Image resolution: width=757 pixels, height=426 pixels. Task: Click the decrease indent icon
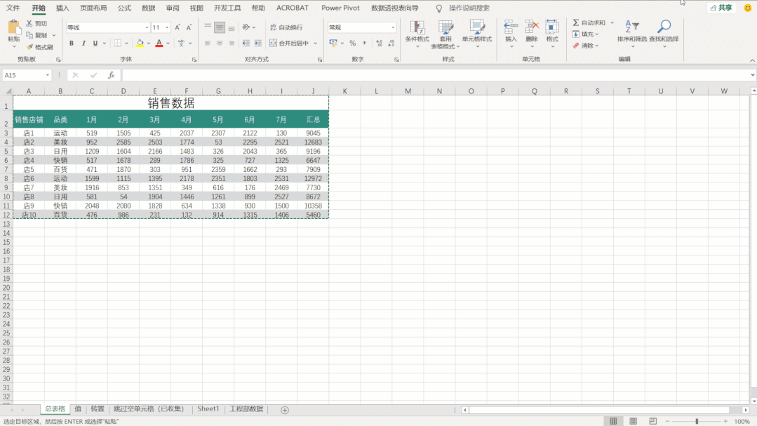coord(246,43)
